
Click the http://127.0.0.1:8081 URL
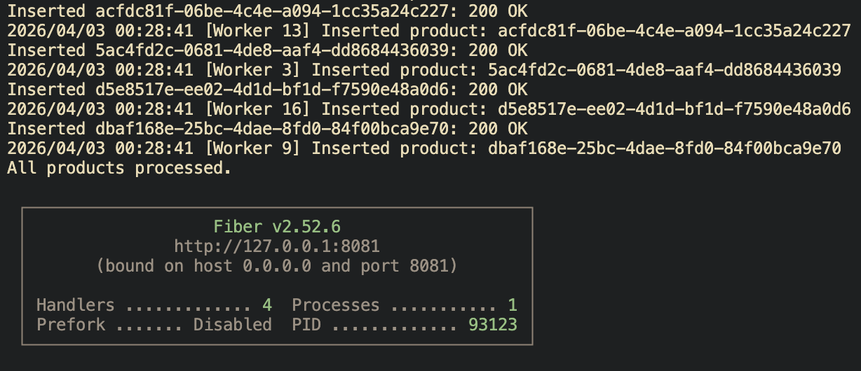coord(277,246)
